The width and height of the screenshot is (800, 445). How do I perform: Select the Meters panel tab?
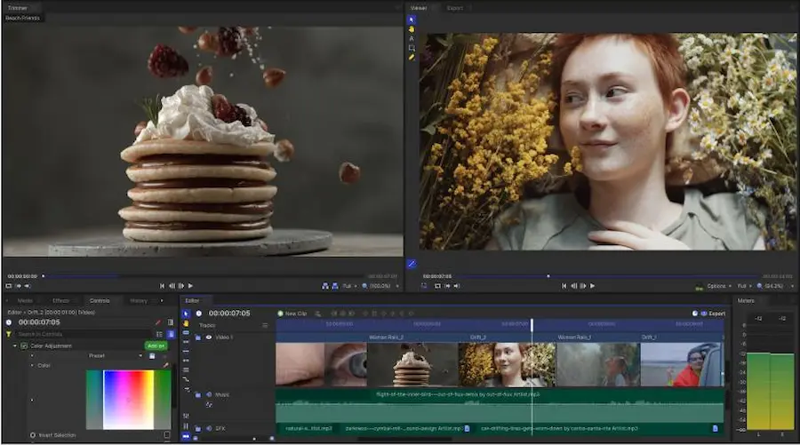tap(746, 301)
